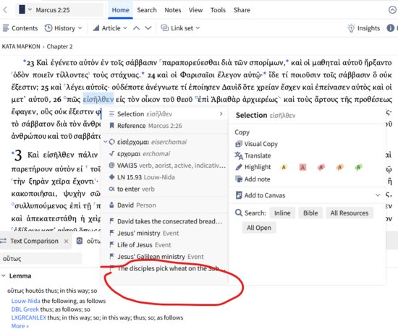Open Insights lightbulb icon
The width and height of the screenshot is (398, 329).
pos(351,28)
